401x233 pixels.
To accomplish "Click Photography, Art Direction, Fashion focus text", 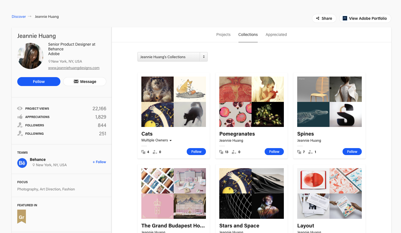I will [46, 189].
